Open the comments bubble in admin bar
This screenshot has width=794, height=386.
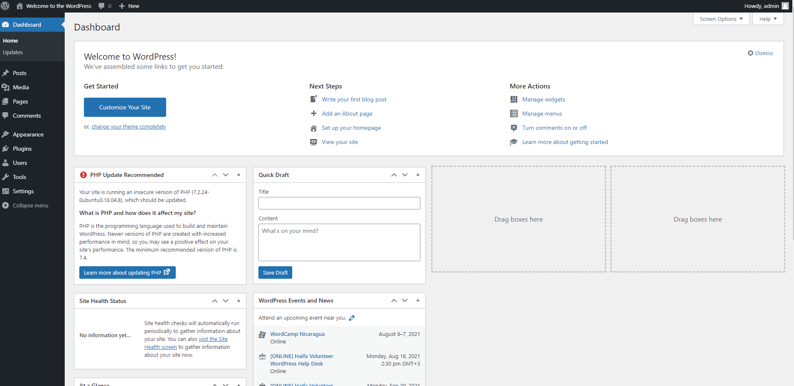point(101,6)
